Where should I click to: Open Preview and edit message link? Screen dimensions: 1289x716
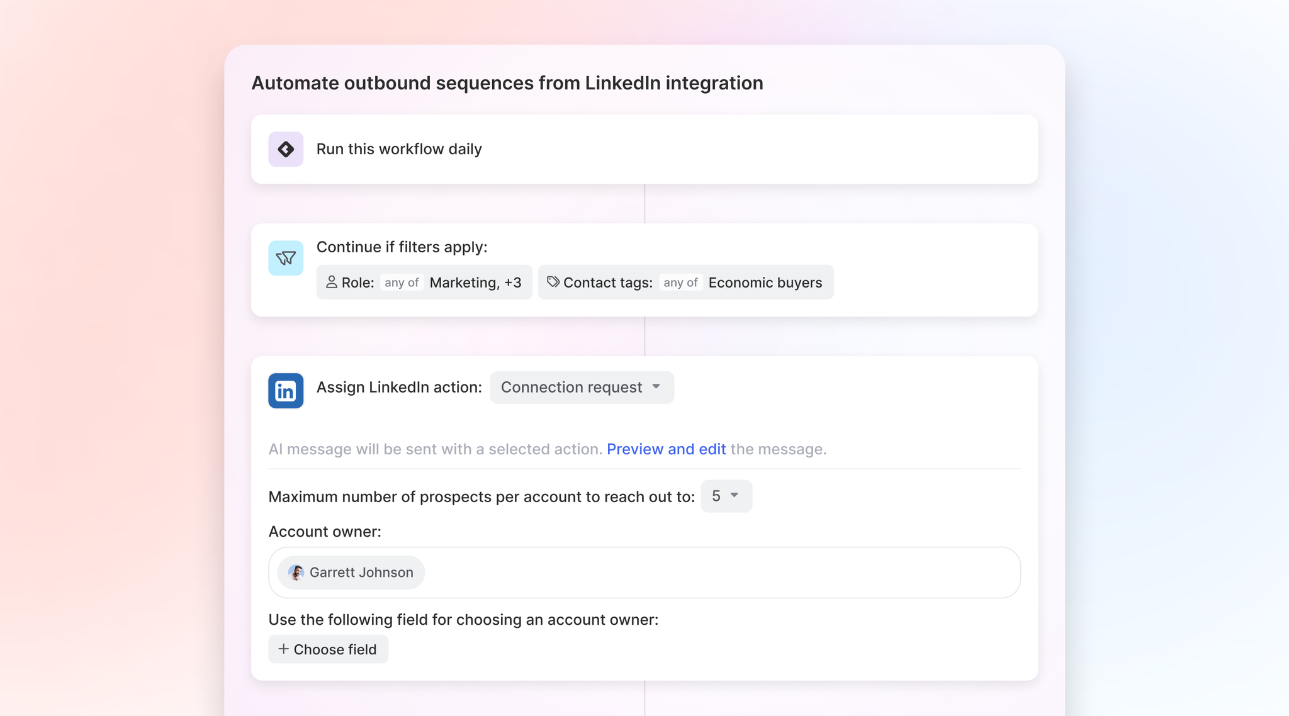pyautogui.click(x=666, y=449)
